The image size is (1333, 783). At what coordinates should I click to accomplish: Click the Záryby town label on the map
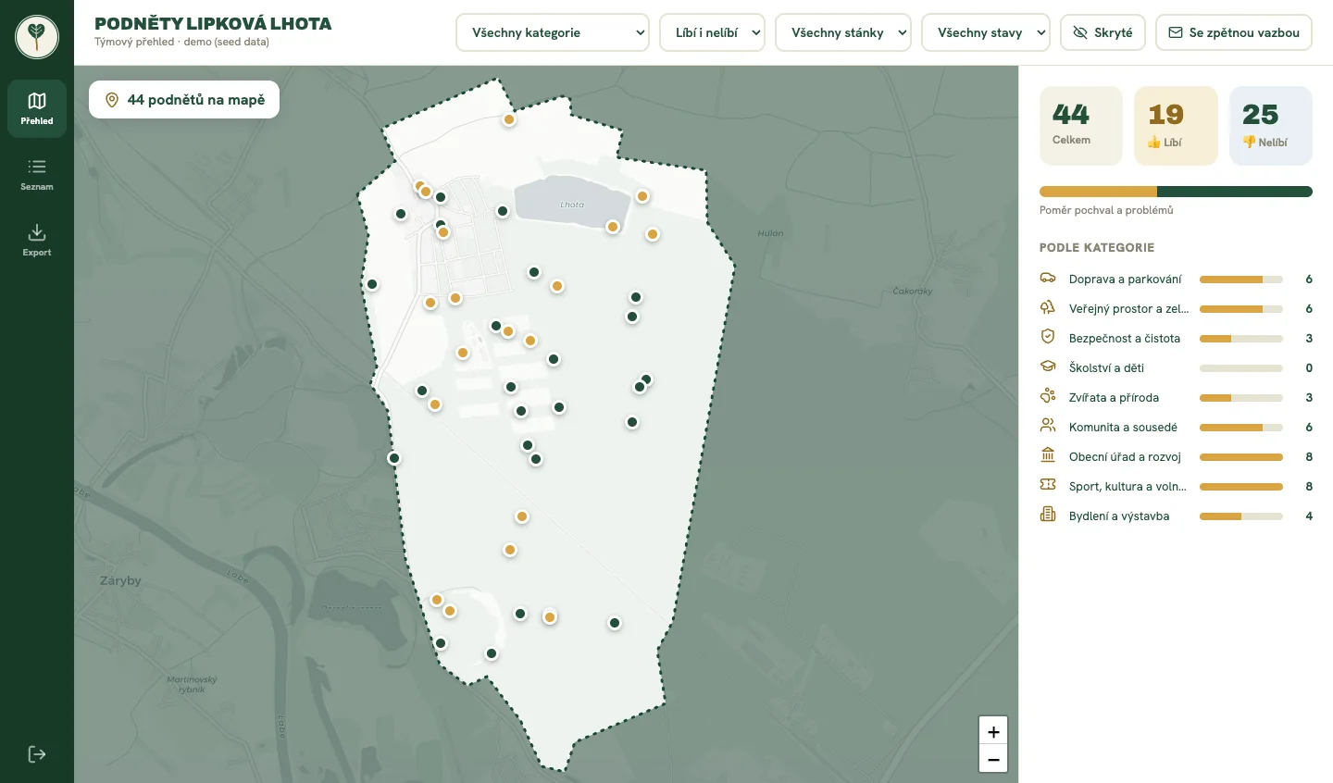(x=120, y=581)
